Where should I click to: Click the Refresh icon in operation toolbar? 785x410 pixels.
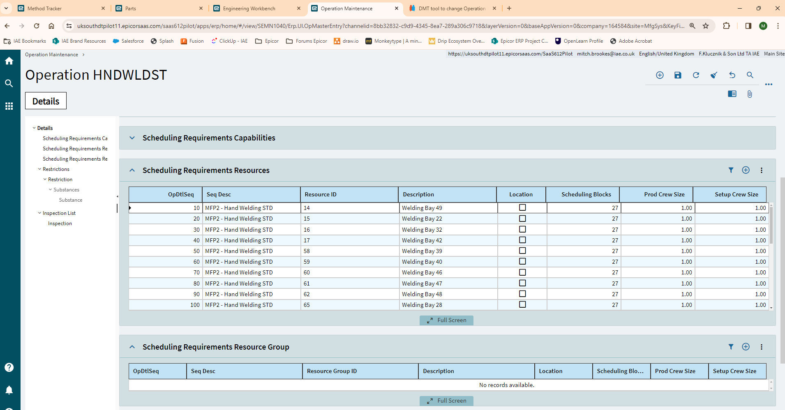(696, 75)
